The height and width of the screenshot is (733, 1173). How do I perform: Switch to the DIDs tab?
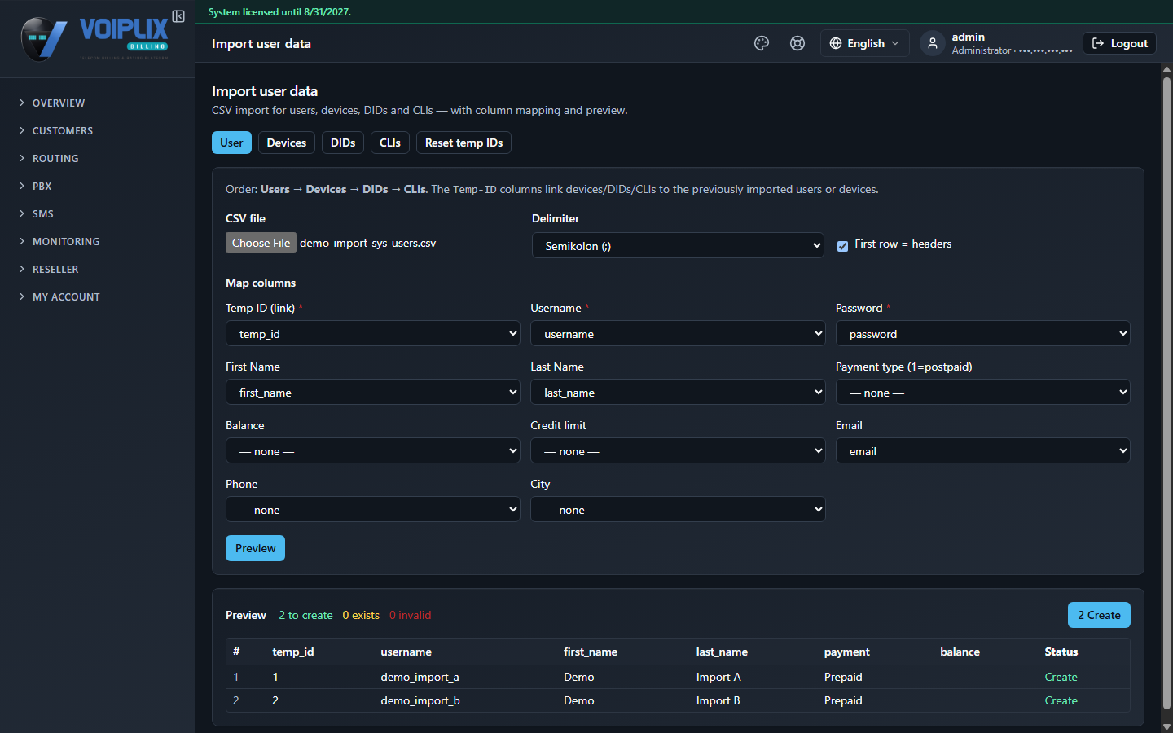pyautogui.click(x=343, y=143)
